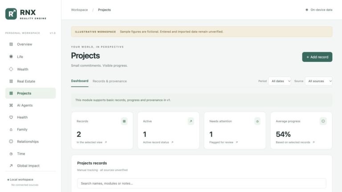342x192 pixels.
Task: Click the Family house icon
Action: [x=11, y=129]
